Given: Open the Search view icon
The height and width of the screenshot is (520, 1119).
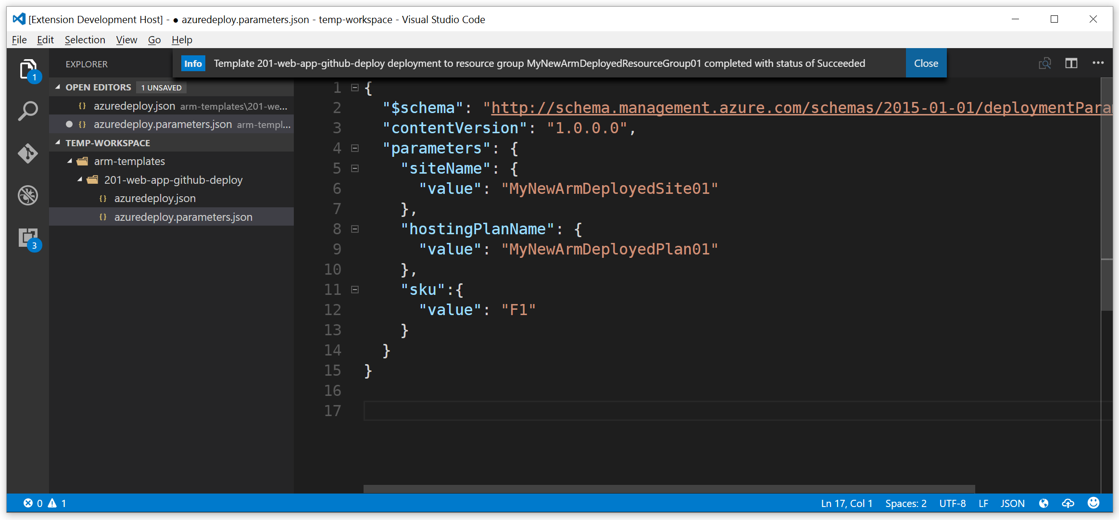Looking at the screenshot, I should tap(28, 111).
